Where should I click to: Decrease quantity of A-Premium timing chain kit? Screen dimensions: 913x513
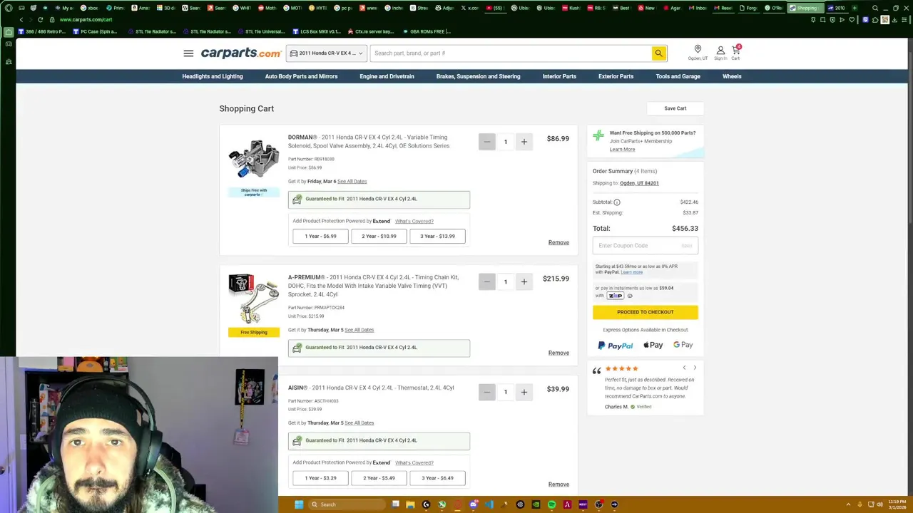pyautogui.click(x=487, y=282)
